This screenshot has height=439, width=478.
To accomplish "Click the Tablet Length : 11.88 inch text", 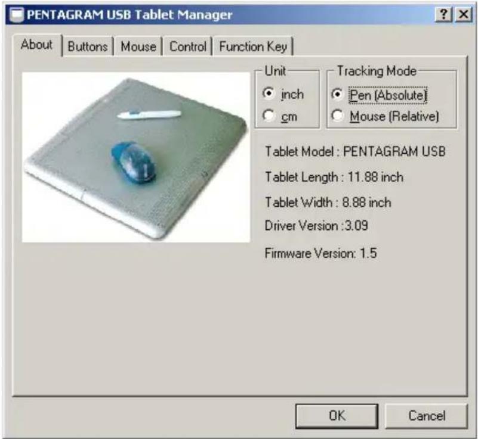I will click(334, 177).
